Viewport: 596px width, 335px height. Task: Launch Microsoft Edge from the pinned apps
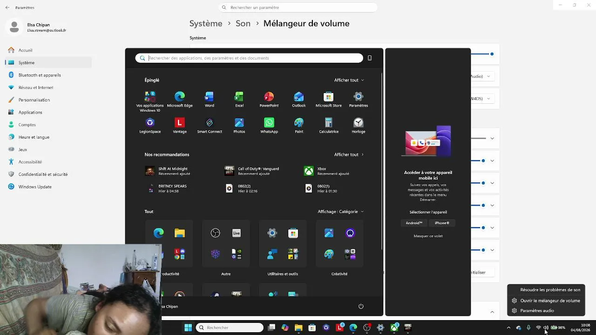pos(180,99)
